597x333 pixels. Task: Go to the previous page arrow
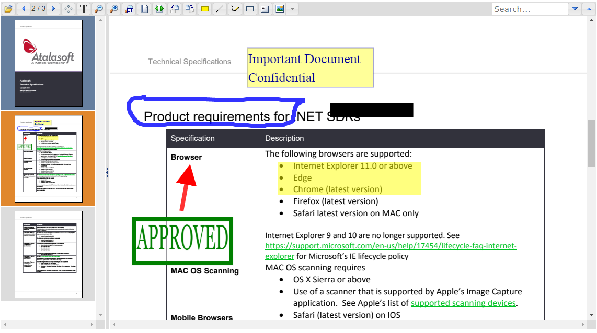(24, 9)
